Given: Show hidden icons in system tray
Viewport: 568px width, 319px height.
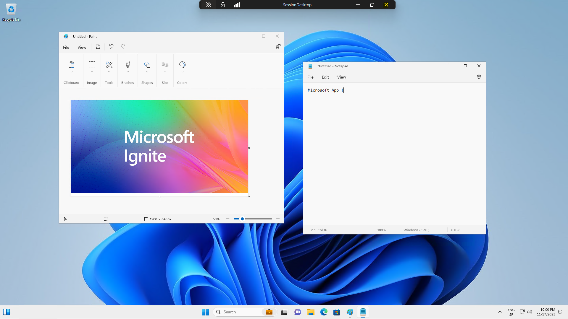Looking at the screenshot, I should [x=500, y=312].
